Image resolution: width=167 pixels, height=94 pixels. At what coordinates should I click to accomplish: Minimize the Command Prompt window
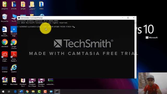(123, 18)
